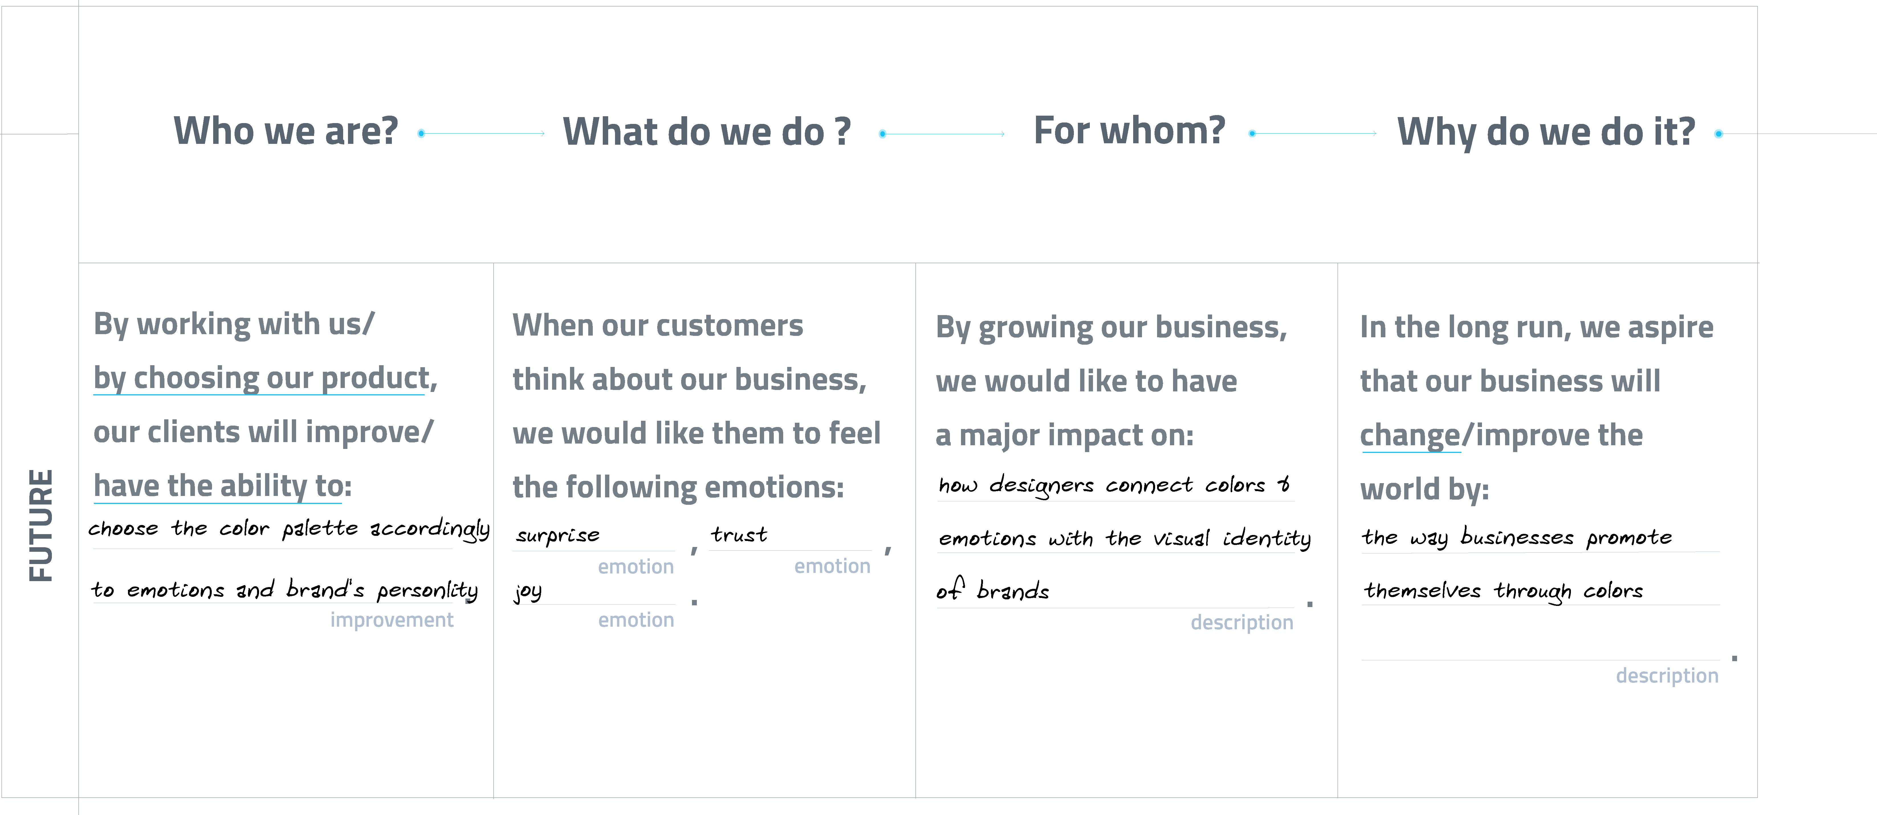Click the blue dot after 'Who we are?'
Image resolution: width=1877 pixels, height=815 pixels.
(x=421, y=133)
